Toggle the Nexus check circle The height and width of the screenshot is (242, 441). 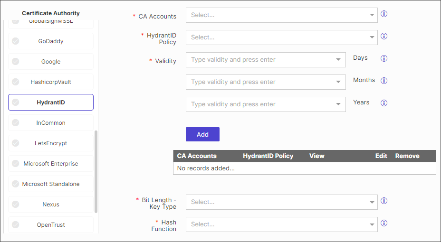pos(16,205)
